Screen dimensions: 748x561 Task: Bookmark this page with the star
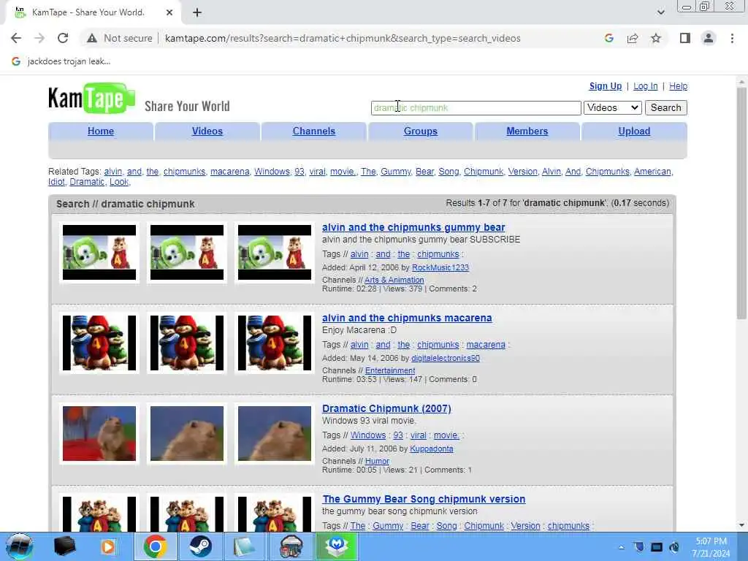pyautogui.click(x=656, y=38)
